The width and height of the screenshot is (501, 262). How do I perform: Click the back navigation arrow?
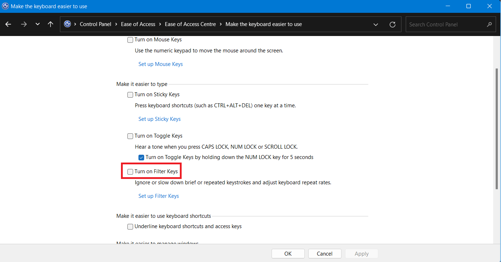[8, 24]
